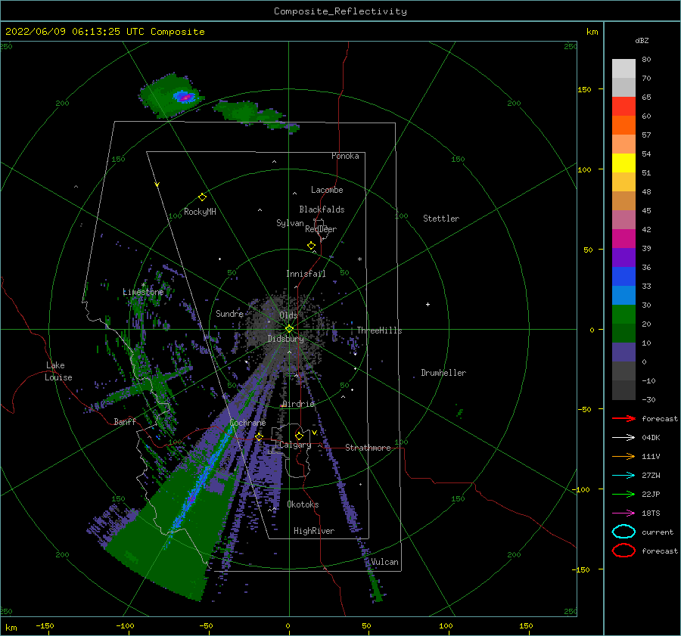681x636 pixels.
Task: Click the white plus marker below Stettler
Action: [x=428, y=304]
